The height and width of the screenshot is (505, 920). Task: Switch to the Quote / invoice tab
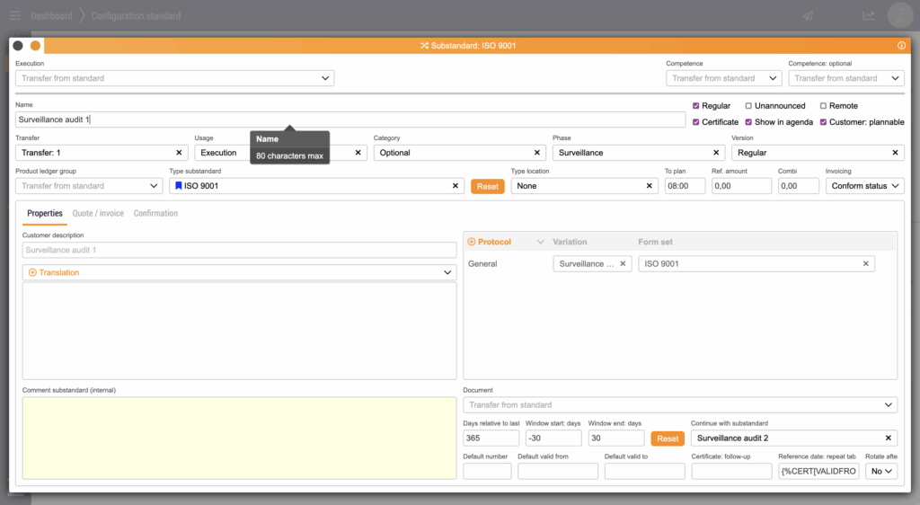(x=98, y=214)
